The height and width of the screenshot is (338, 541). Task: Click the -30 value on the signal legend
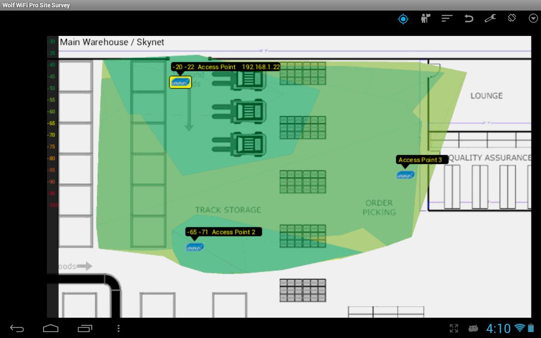pos(52,41)
